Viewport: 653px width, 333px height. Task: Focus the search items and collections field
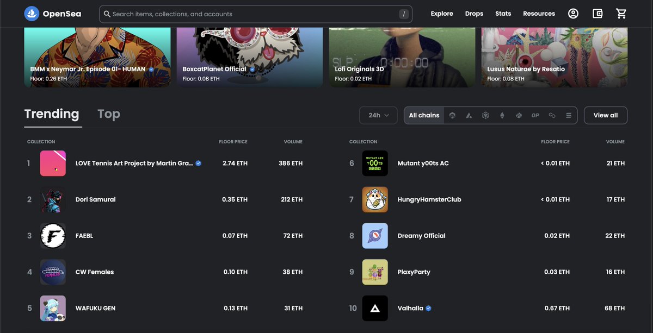(x=256, y=14)
